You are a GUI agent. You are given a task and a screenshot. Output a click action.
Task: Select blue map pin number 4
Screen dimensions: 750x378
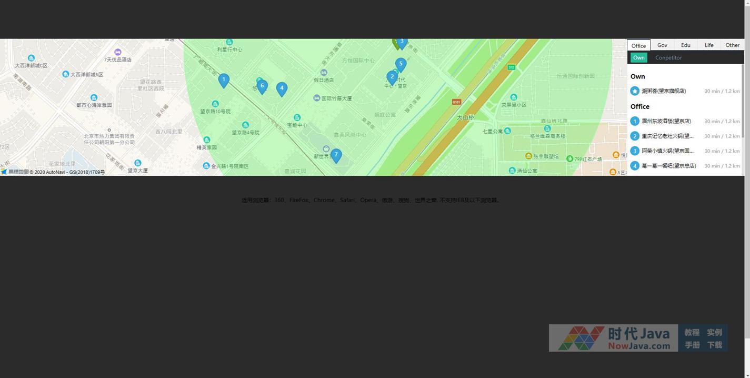click(x=282, y=88)
